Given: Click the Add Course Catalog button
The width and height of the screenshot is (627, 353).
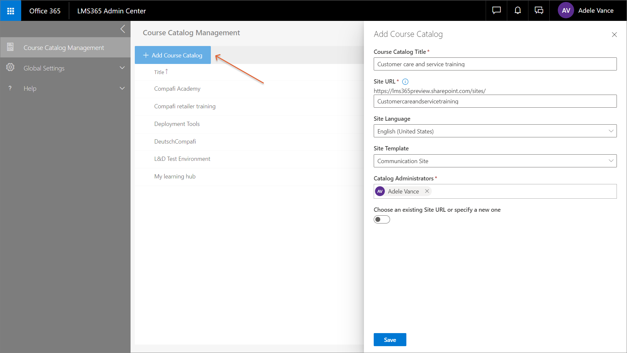Looking at the screenshot, I should (x=173, y=55).
